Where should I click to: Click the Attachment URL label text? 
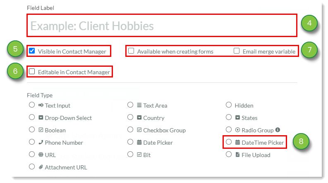tap(66, 167)
